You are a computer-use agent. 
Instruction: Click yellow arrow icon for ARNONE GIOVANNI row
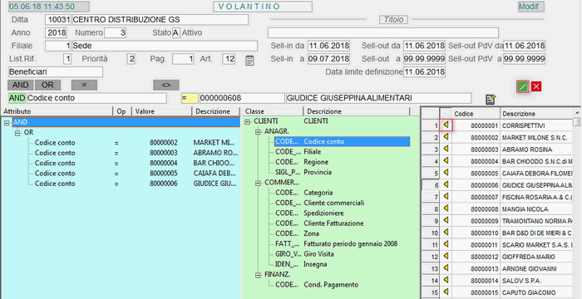coord(446,267)
